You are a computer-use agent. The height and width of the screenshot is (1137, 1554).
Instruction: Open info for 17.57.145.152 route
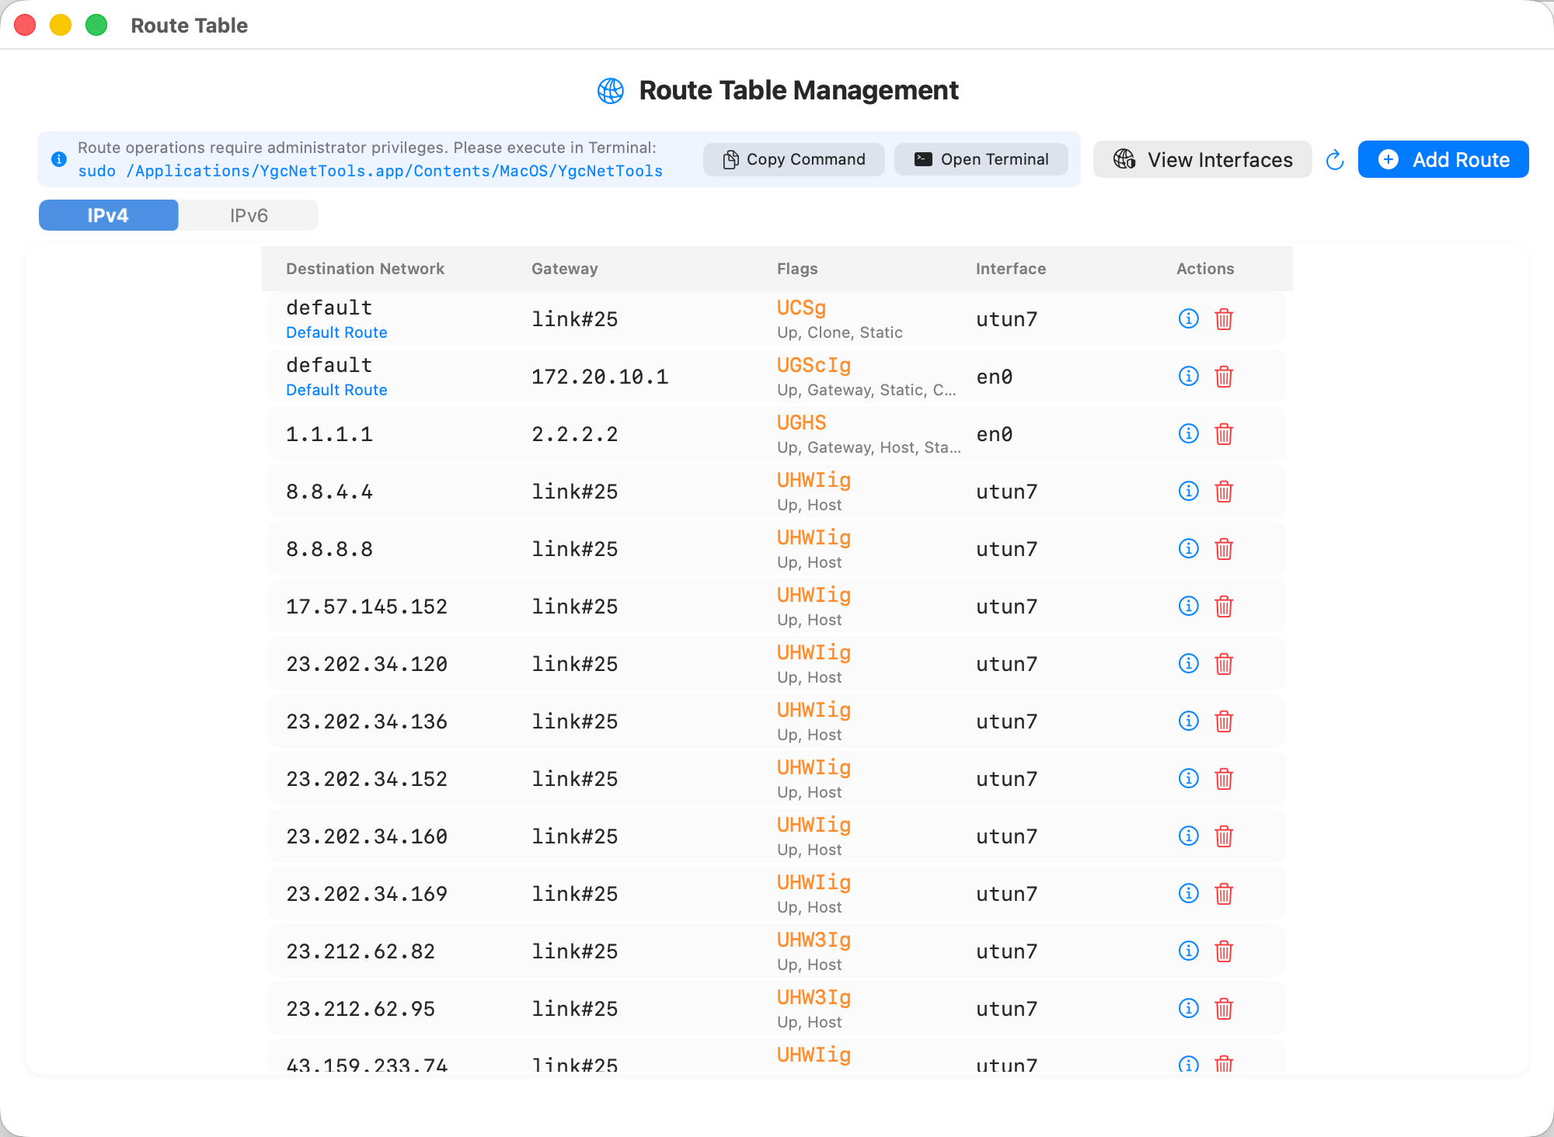(1188, 607)
